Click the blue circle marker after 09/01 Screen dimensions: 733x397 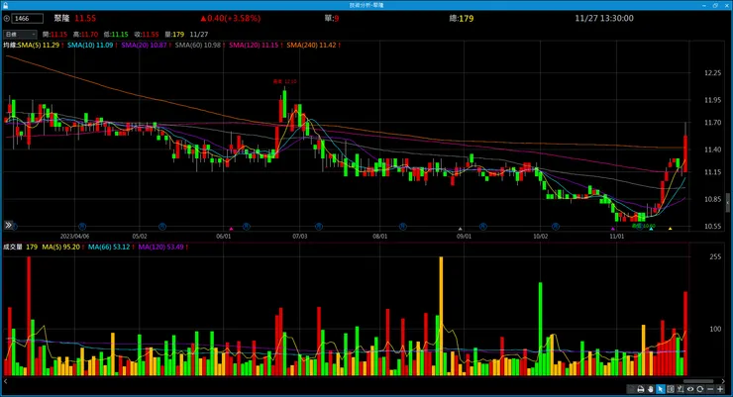483,227
